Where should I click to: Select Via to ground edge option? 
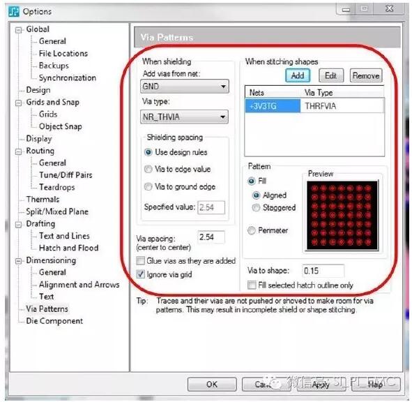[148, 186]
